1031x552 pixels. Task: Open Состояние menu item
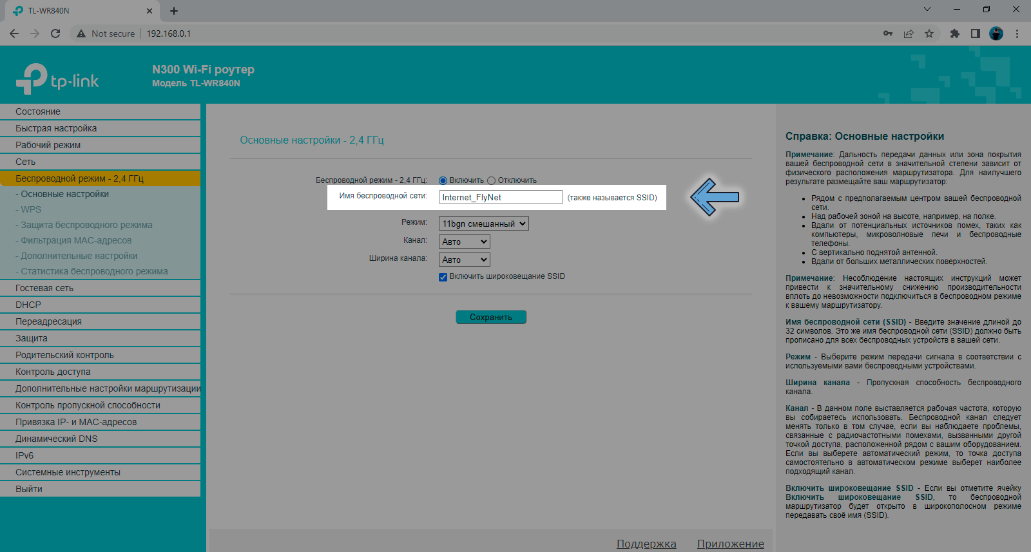[100, 111]
